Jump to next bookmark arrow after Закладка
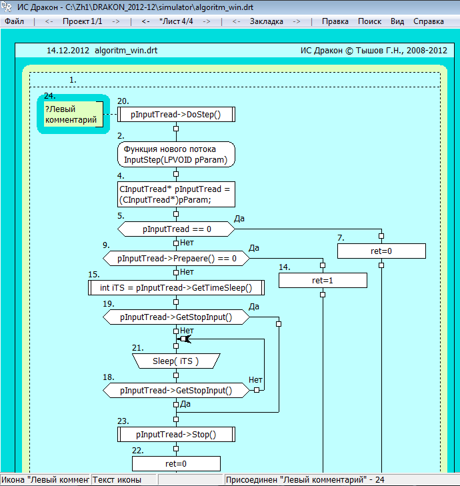Screen dimensions: 460x486 click(x=297, y=21)
